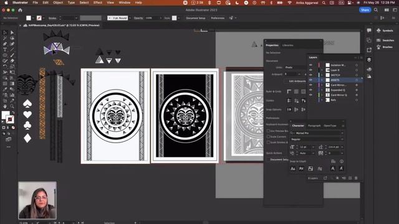Select the Paintbrush tool
The image size is (399, 224).
click(x=12, y=55)
